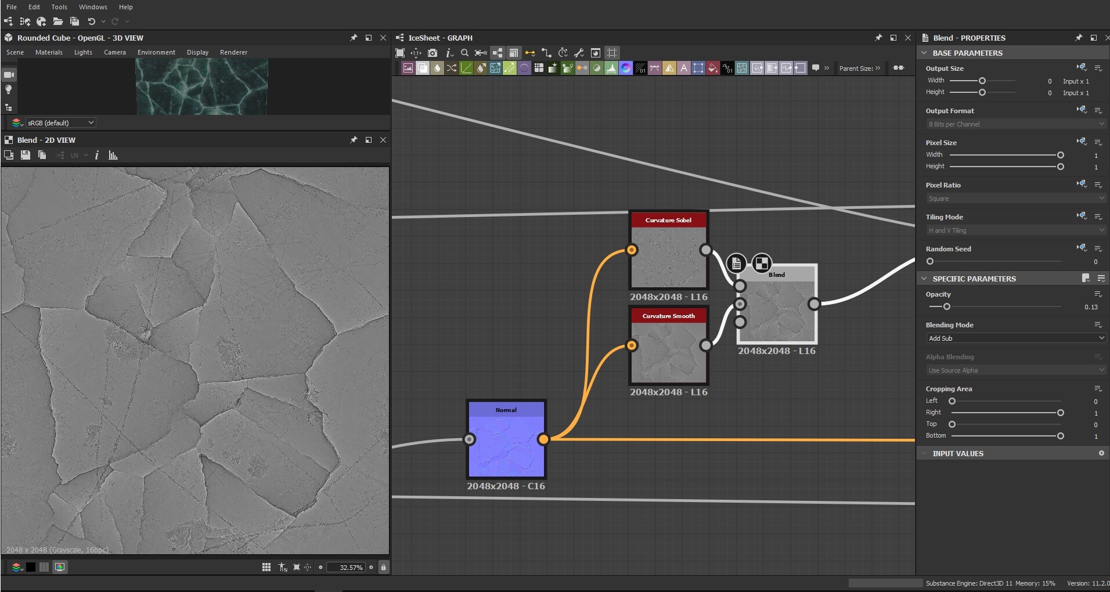Viewport: 1110px width, 592px height.
Task: Toggle the zoom lock in 2D View
Action: pos(383,567)
